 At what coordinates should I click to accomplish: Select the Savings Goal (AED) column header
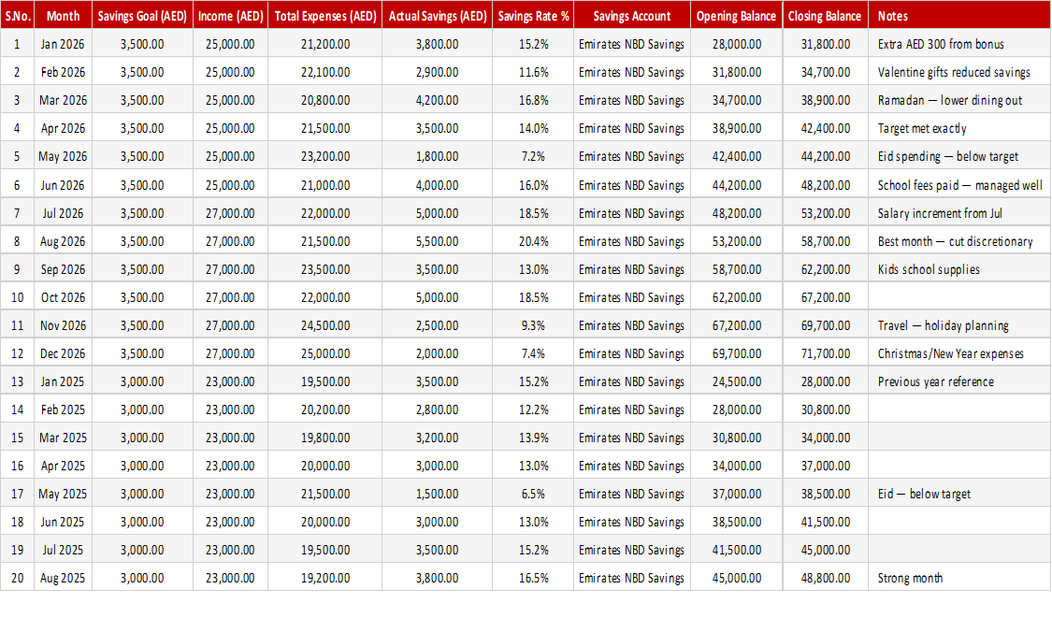142,16
